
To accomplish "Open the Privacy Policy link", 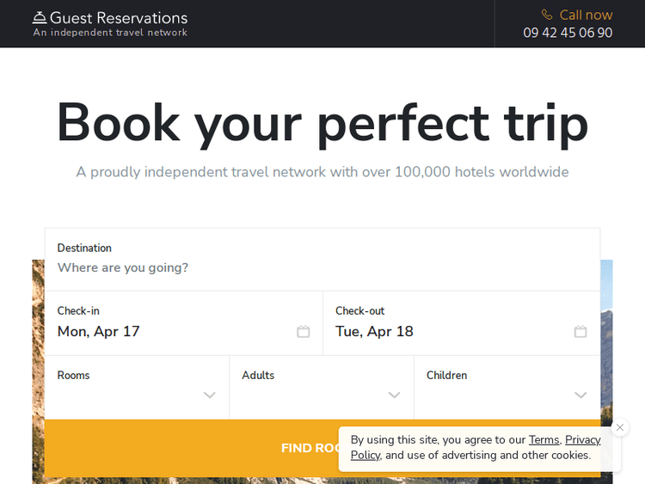I will (582, 440).
